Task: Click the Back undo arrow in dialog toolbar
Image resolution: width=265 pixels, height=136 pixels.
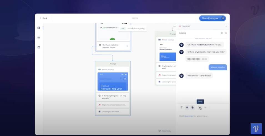Action: coord(200,108)
